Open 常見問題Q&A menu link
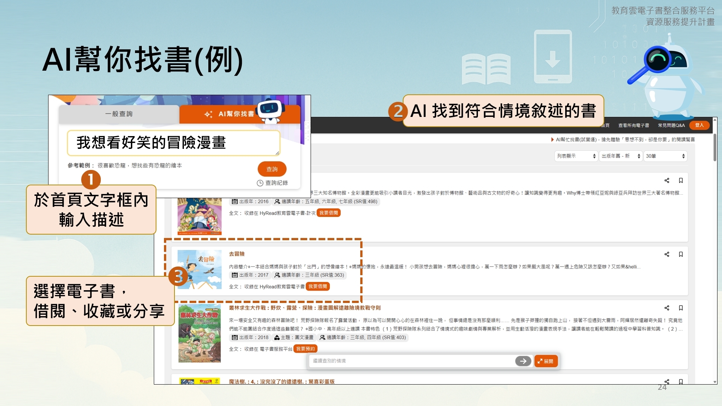Viewport: 722px width, 406px height. (671, 125)
